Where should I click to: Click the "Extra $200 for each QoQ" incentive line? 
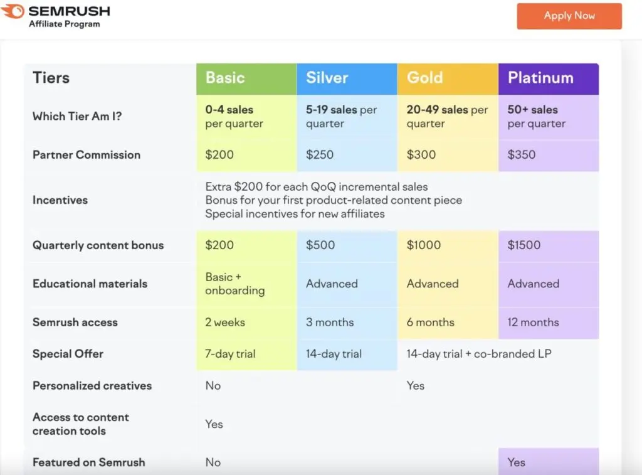[x=317, y=187]
